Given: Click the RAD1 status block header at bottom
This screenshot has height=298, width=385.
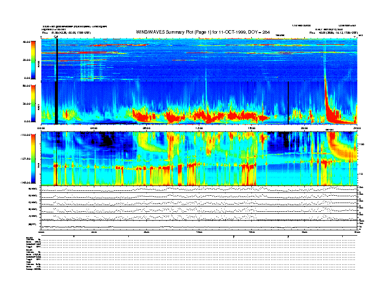Looking at the screenshot, I should [x=29, y=250].
